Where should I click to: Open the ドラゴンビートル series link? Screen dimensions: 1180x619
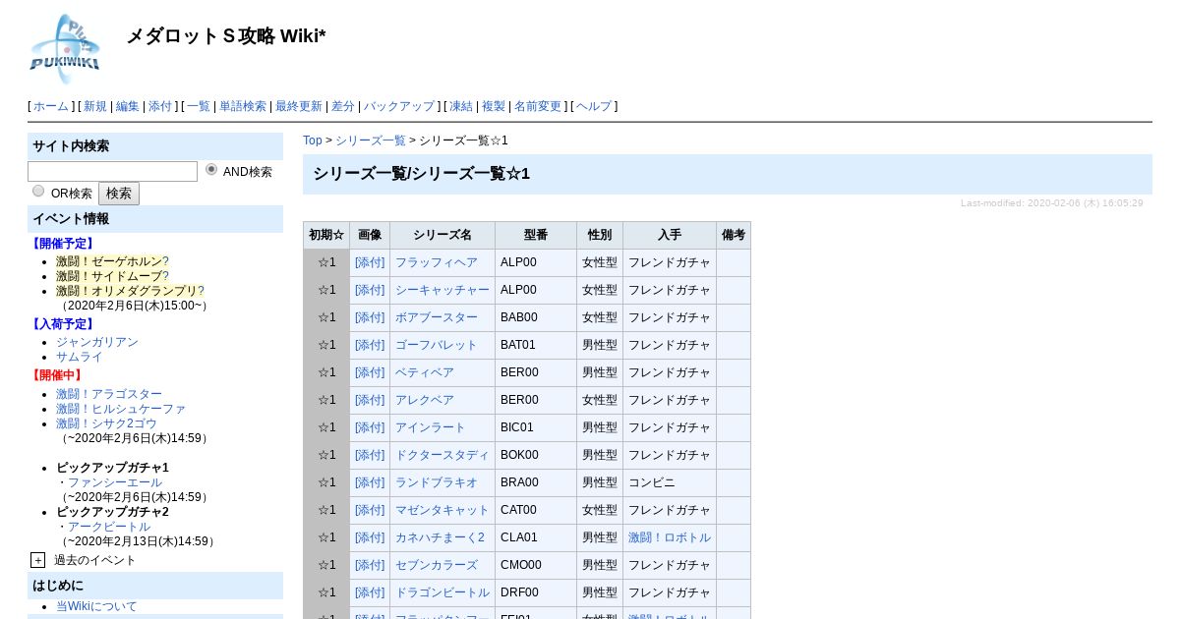point(442,592)
